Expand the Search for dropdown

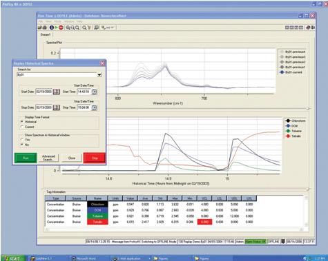click(99, 75)
